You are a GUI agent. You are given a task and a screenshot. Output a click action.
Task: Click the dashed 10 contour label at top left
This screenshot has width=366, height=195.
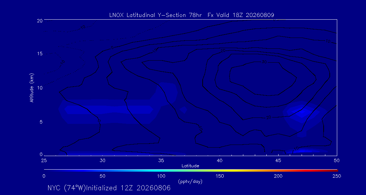pyautogui.click(x=83, y=27)
